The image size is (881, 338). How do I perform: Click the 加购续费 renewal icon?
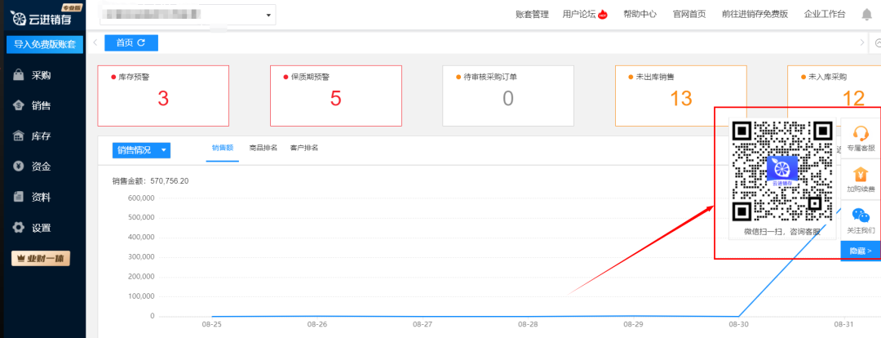[861, 175]
